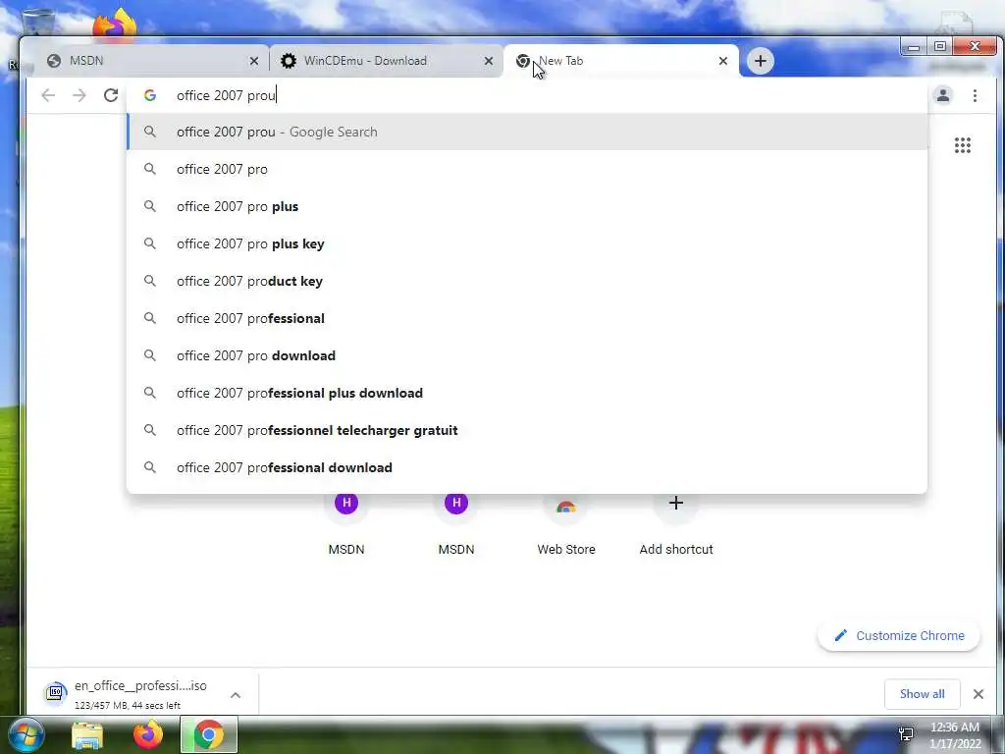Click the network tray icon

tap(906, 734)
